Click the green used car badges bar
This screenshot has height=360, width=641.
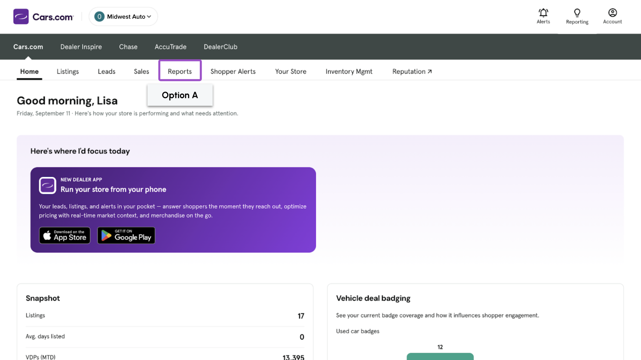click(x=440, y=356)
